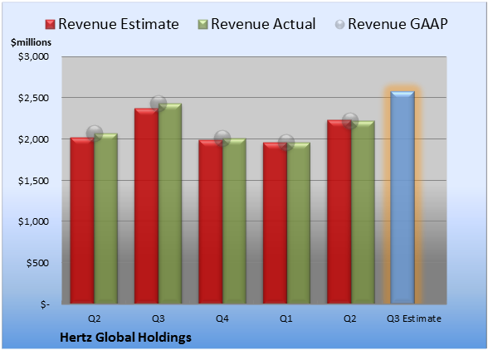Click the GAAP marker above Q4 bars

point(222,139)
